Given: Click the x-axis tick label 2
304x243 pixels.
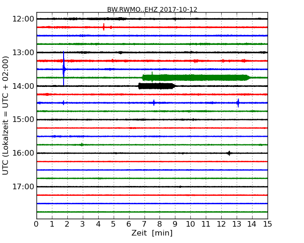Looking at the screenshot, I should (x=67, y=224).
